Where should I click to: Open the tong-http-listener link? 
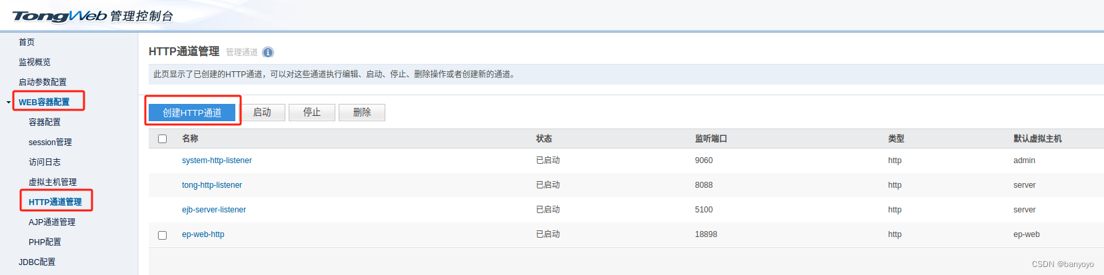tap(212, 185)
